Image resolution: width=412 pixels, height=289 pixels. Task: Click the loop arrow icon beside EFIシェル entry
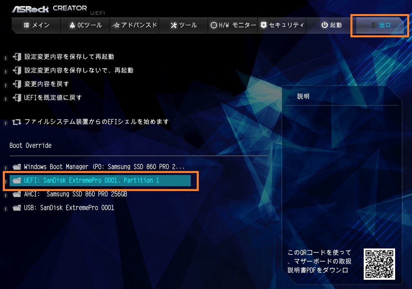pyautogui.click(x=16, y=122)
